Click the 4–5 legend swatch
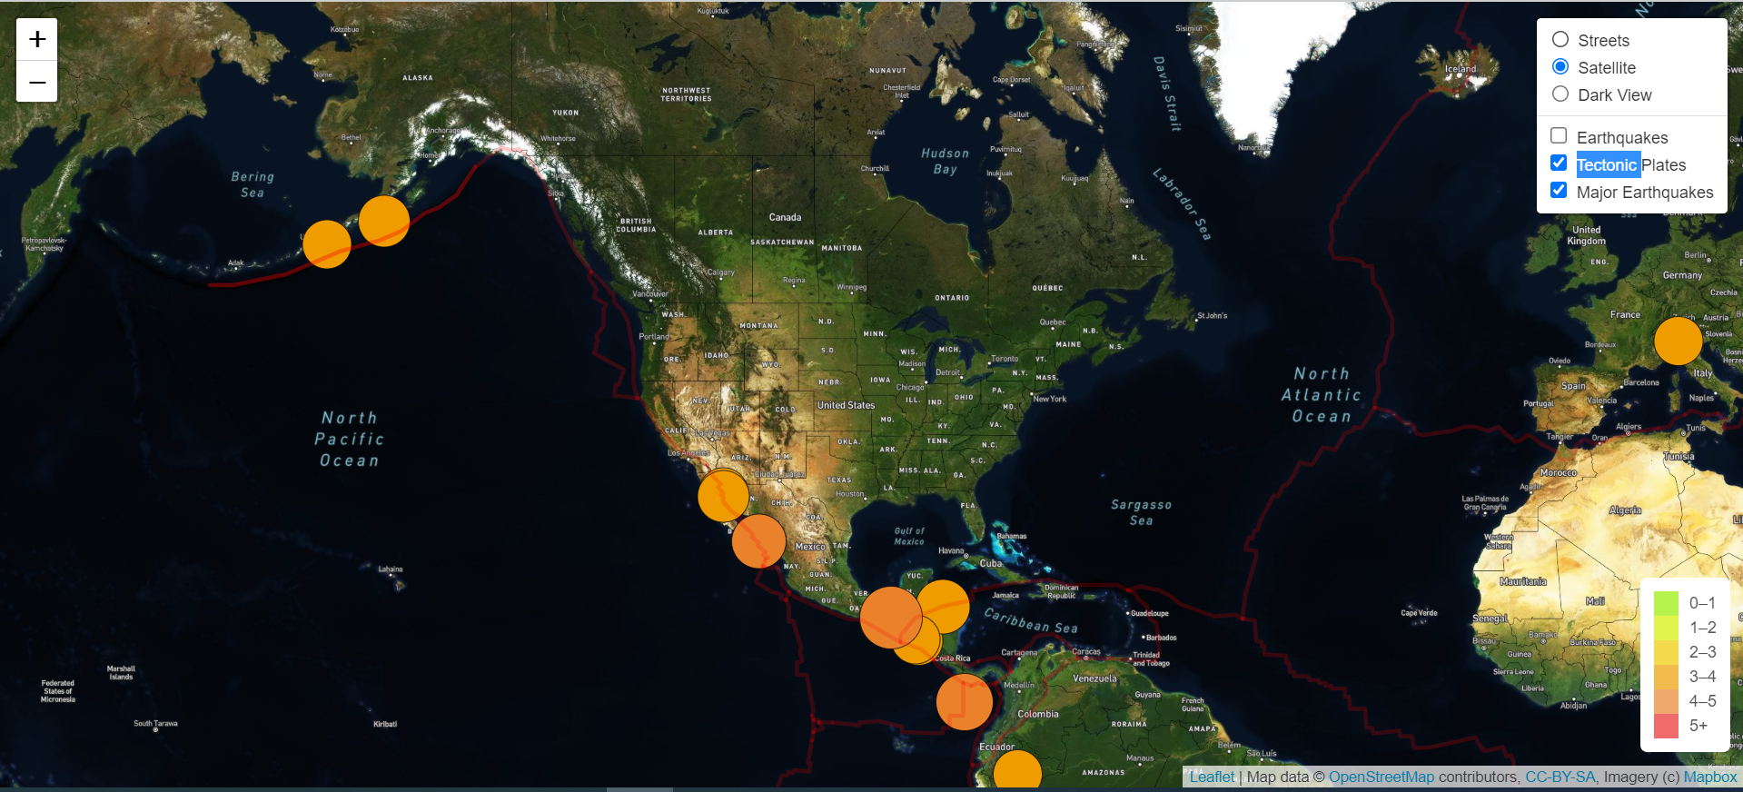 [x=1666, y=701]
